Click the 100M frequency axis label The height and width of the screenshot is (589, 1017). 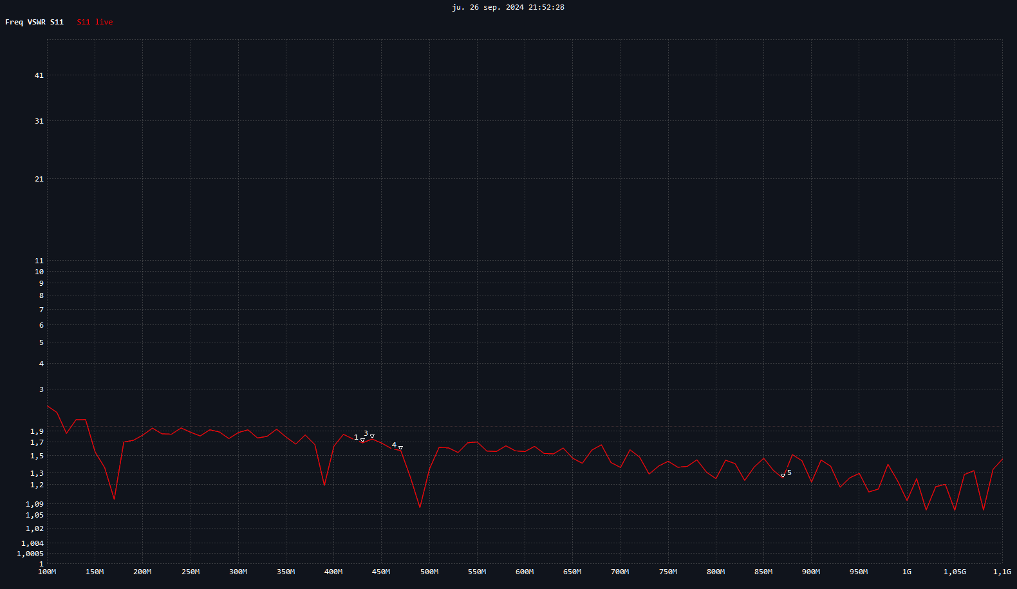(x=47, y=572)
